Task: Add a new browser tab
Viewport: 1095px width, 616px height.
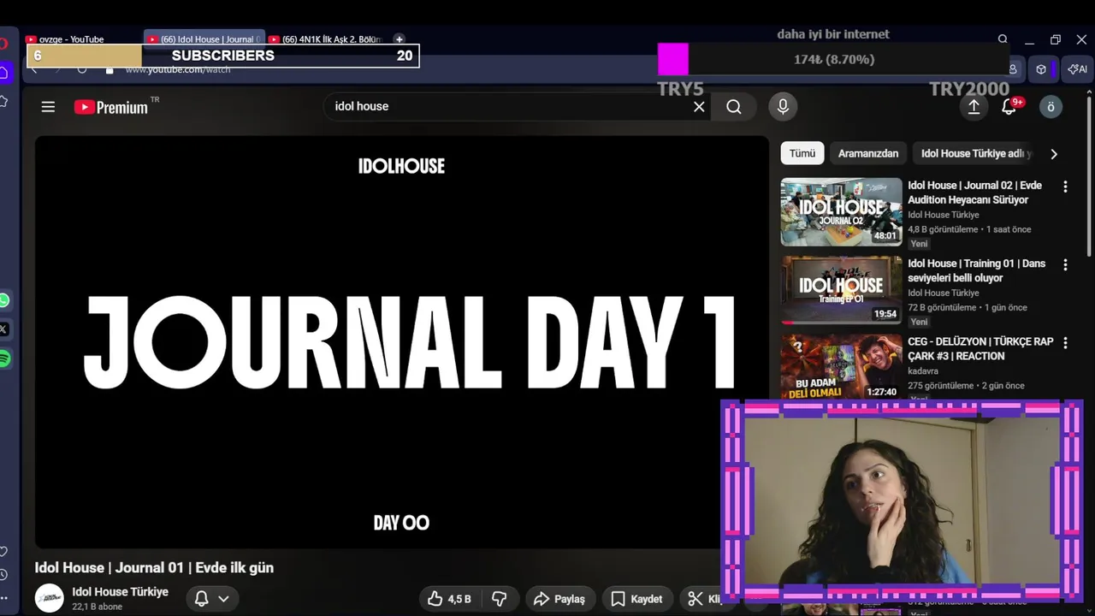Action: click(x=399, y=39)
